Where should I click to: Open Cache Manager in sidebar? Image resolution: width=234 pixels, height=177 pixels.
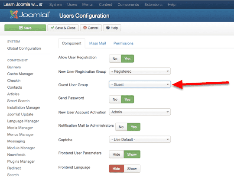pyautogui.click(x=20, y=74)
